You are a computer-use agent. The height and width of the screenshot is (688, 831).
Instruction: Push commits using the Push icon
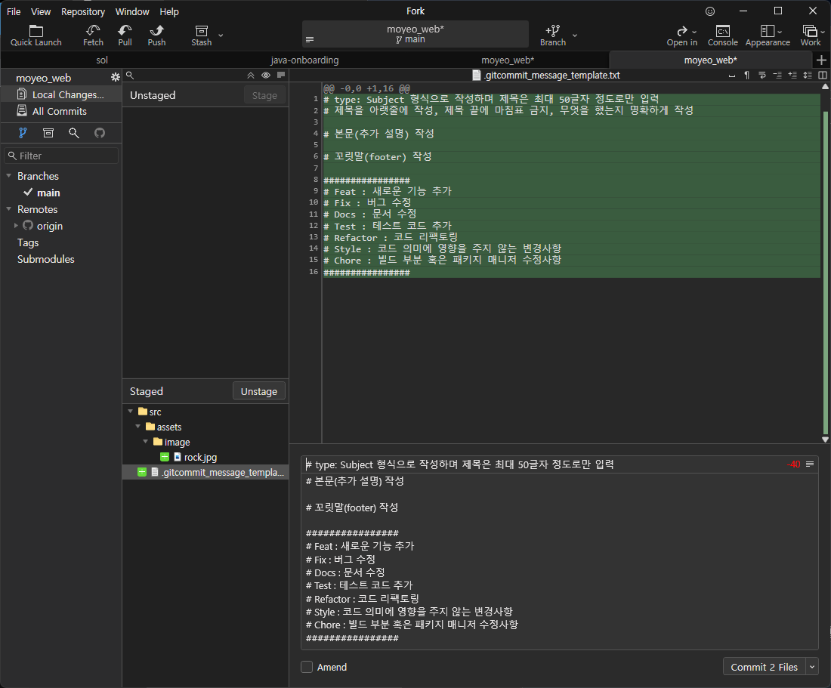click(156, 31)
